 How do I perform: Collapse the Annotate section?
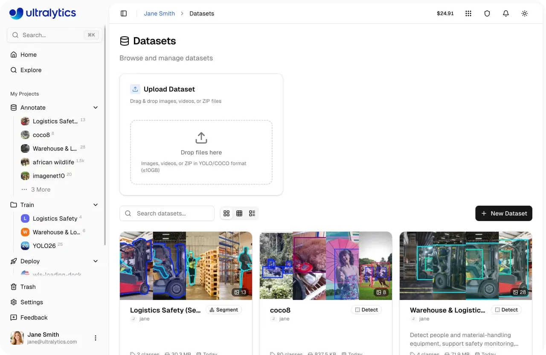point(96,108)
